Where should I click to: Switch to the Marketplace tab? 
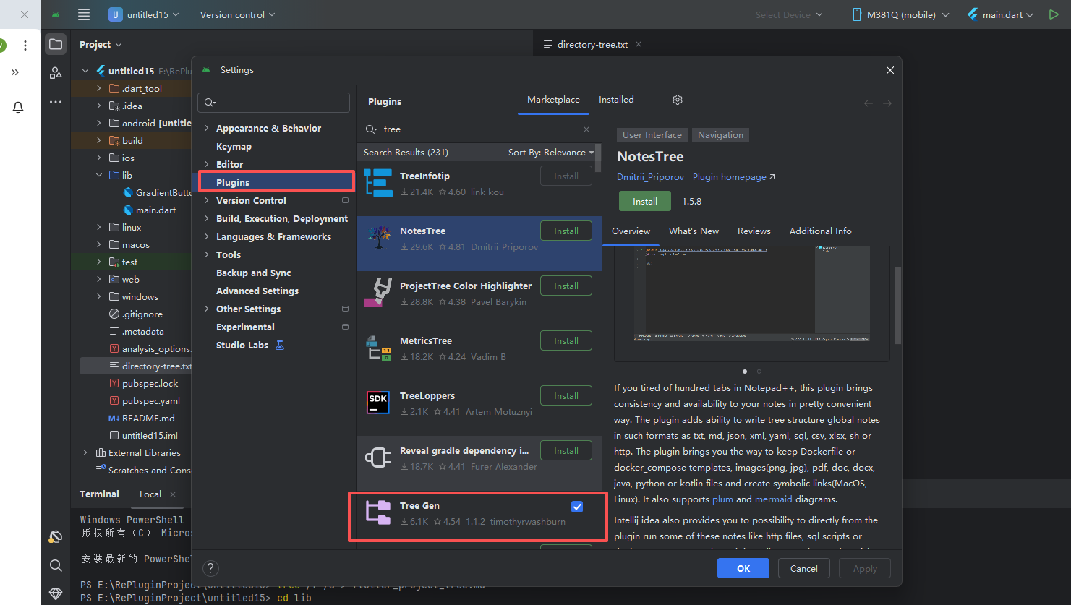(553, 100)
